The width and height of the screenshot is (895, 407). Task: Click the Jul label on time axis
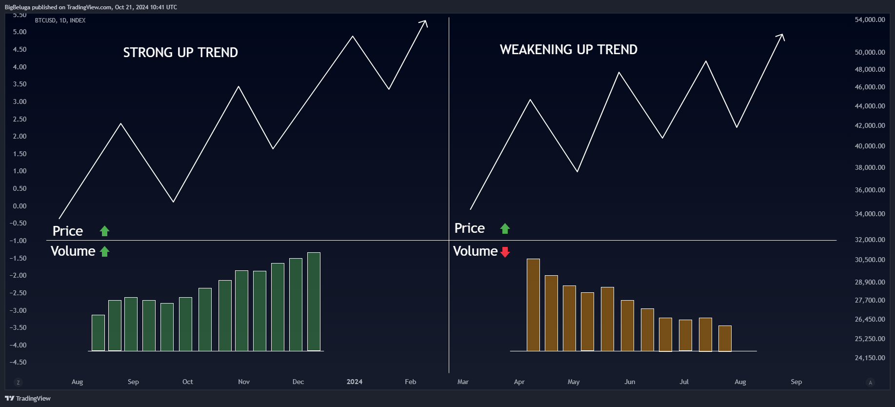pyautogui.click(x=684, y=382)
